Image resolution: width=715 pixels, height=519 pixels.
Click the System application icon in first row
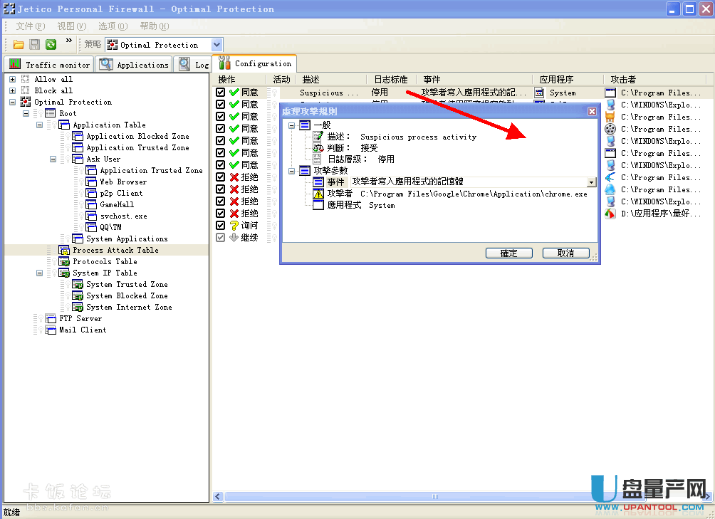(540, 93)
